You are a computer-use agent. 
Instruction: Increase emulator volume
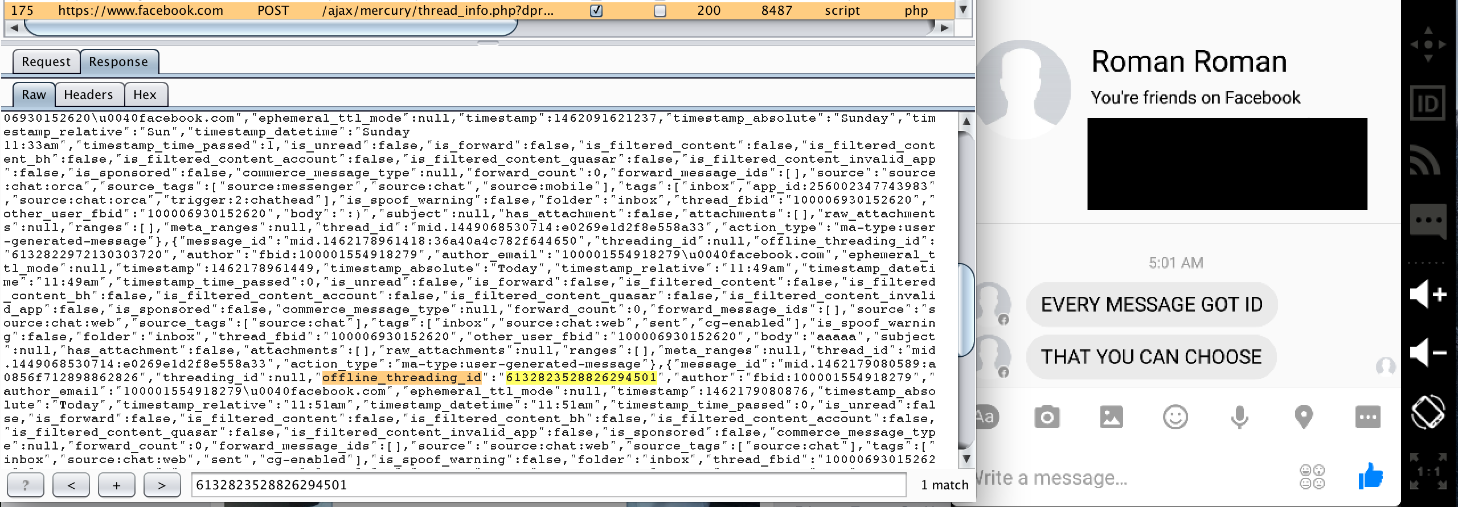pos(1428,295)
